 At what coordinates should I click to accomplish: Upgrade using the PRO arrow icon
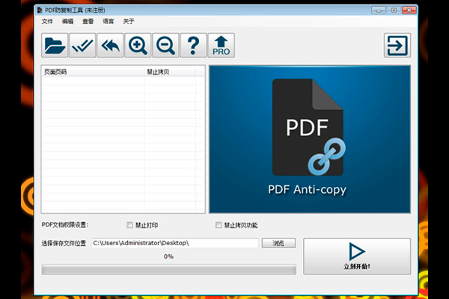point(221,45)
